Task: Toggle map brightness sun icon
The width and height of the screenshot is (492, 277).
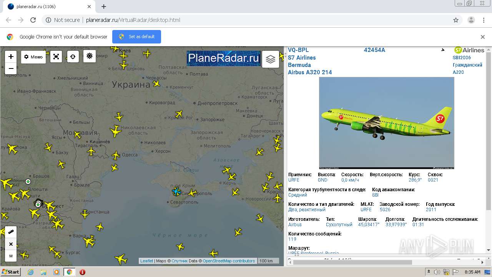Action: coord(90,56)
